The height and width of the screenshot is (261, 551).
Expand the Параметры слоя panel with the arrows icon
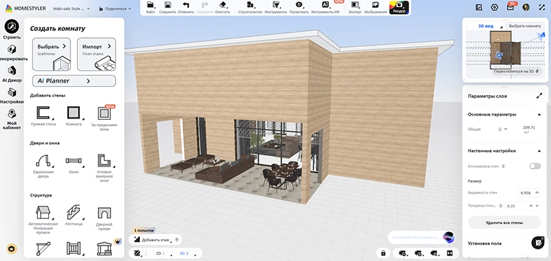coord(539,96)
